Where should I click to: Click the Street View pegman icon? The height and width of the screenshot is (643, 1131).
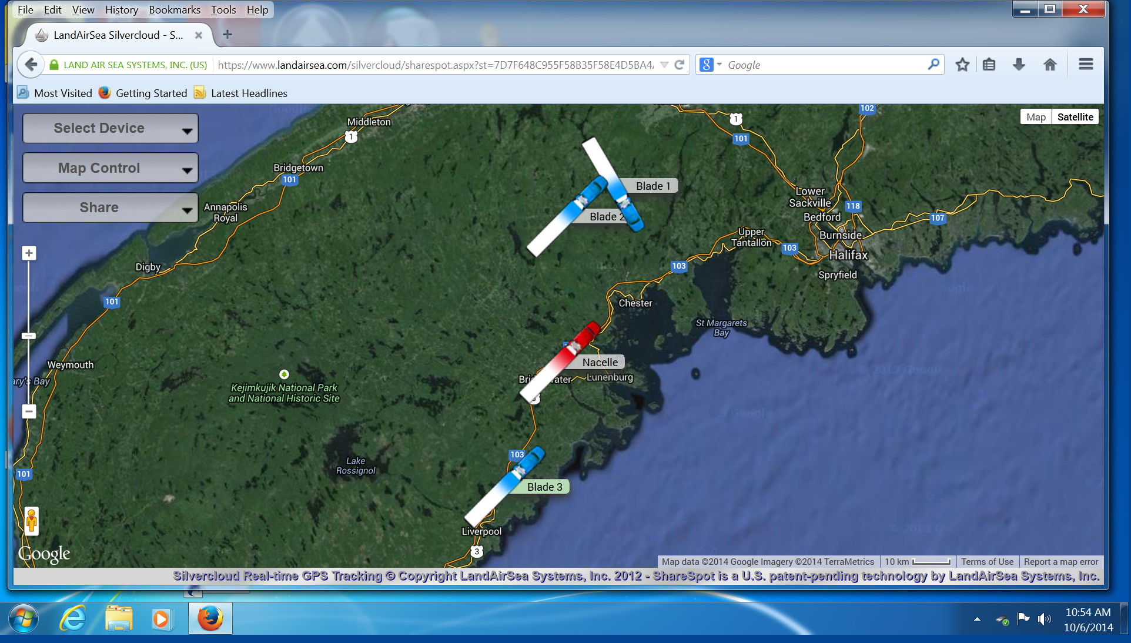click(32, 521)
